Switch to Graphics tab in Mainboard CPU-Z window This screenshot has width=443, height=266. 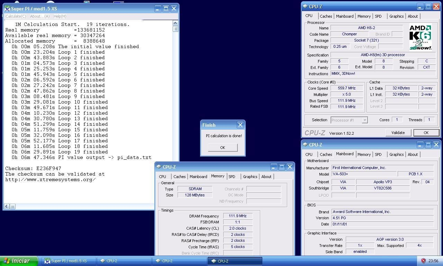396,154
